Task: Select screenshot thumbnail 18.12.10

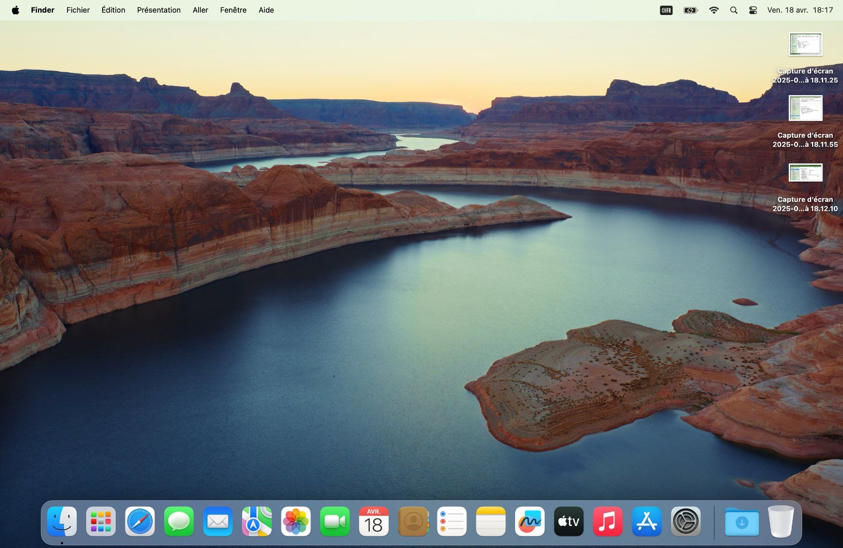Action: point(806,172)
